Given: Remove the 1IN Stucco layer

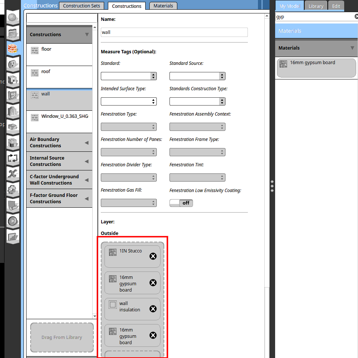Looking at the screenshot, I should 153,256.
